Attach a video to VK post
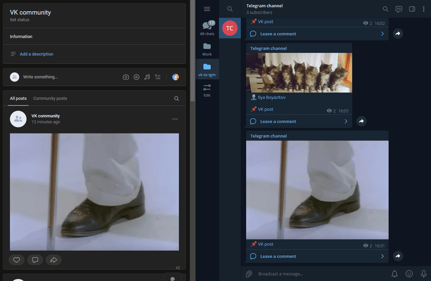This screenshot has height=281, width=431. [136, 77]
